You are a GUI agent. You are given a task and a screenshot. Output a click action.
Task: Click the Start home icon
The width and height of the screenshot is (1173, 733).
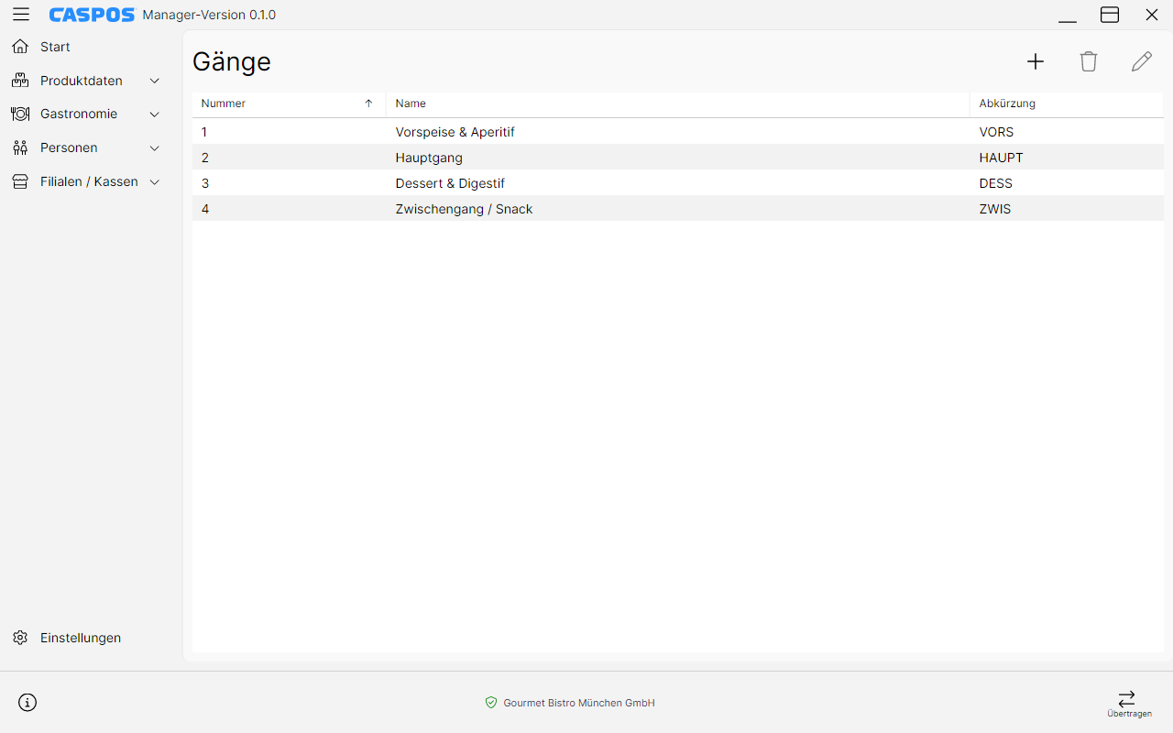[20, 47]
